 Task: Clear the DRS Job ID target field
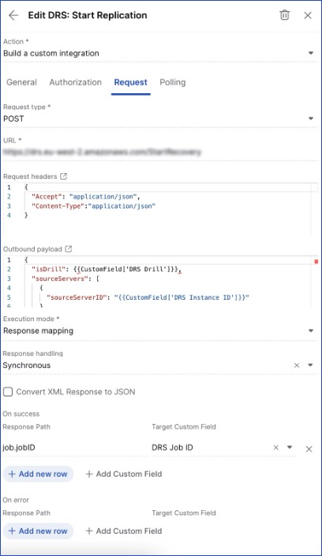point(276,448)
